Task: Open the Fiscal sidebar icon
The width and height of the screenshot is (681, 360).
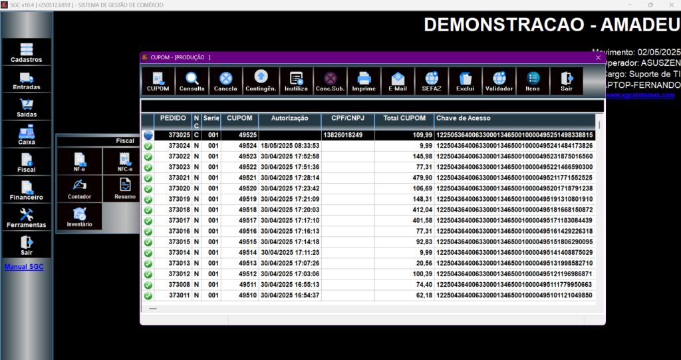Action: [27, 162]
